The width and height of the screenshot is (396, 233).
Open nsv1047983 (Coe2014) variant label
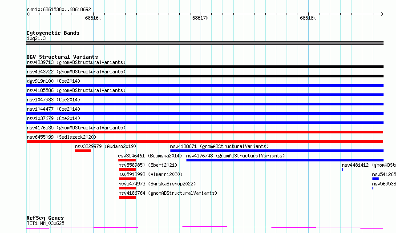[53, 100]
